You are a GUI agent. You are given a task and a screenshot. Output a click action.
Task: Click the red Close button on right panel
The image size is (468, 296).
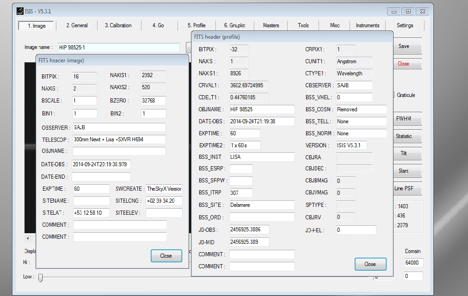[x=407, y=63]
